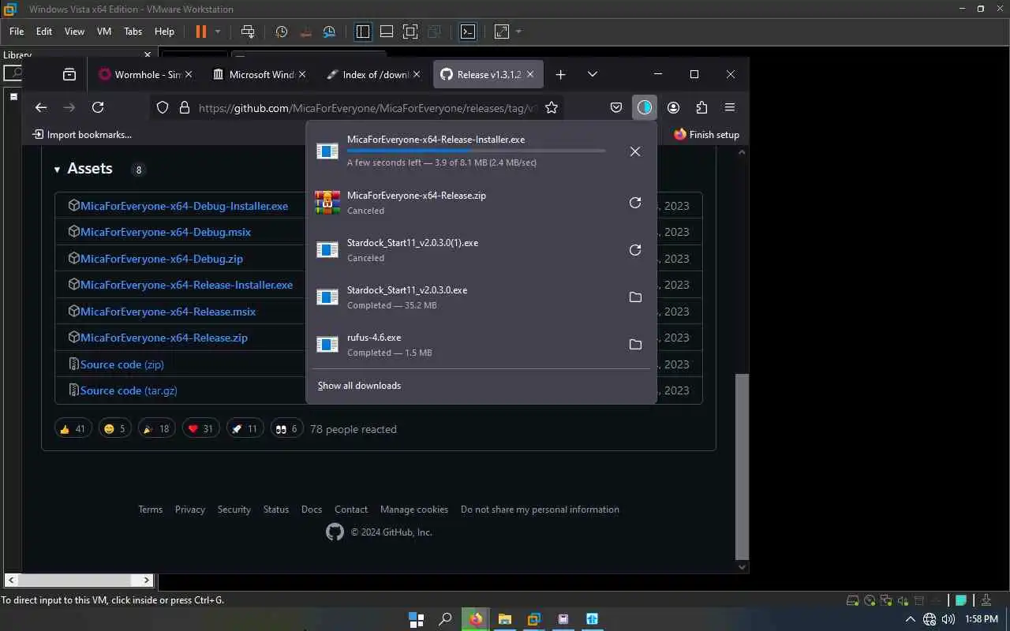This screenshot has width=1010, height=631.
Task: Toggle the eyes reaction with 6
Action: click(x=286, y=429)
